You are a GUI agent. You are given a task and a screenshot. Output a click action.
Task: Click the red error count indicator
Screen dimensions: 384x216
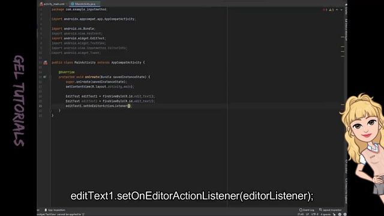point(325,10)
